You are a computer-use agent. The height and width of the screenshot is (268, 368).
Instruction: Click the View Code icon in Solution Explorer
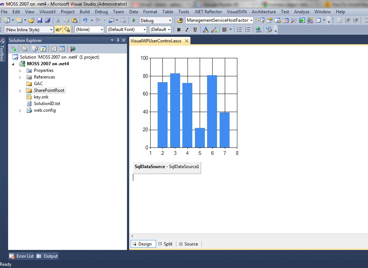(54, 49)
